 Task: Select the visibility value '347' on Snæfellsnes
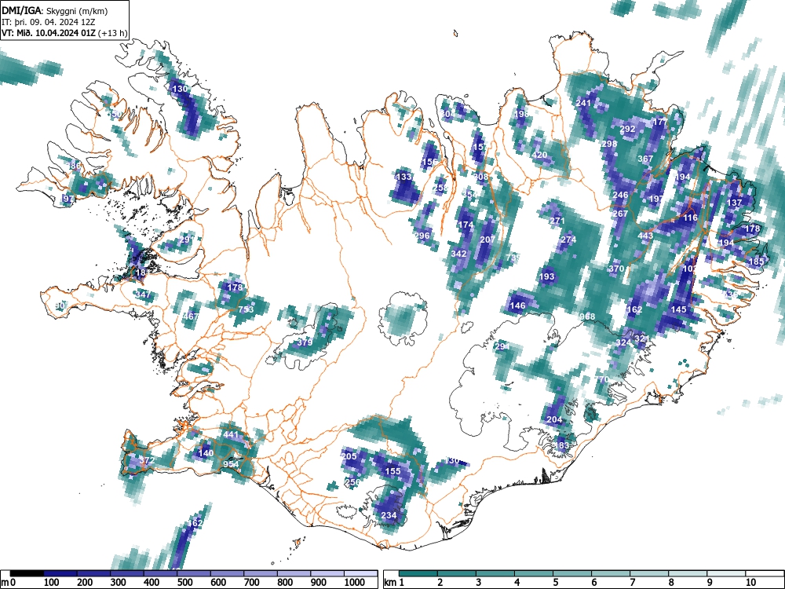[143, 295]
